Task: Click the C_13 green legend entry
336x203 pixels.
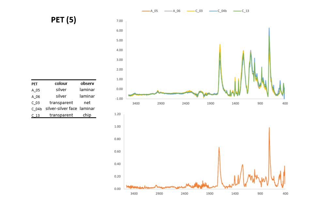Action: point(245,11)
